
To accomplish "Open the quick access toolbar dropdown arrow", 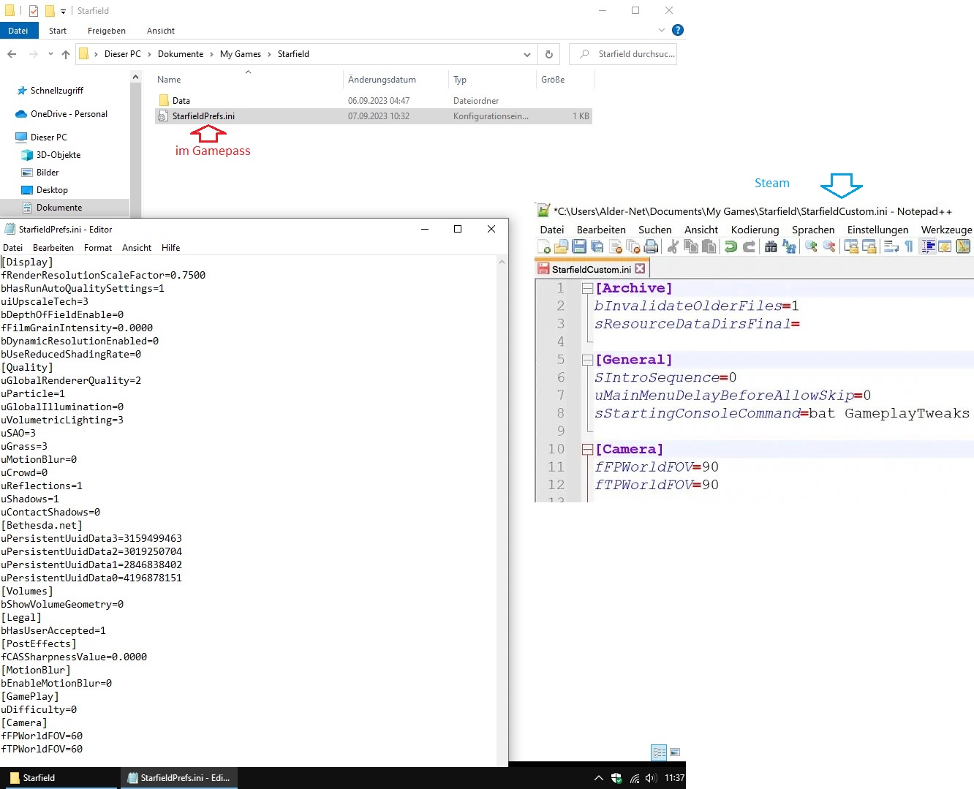I will click(63, 11).
